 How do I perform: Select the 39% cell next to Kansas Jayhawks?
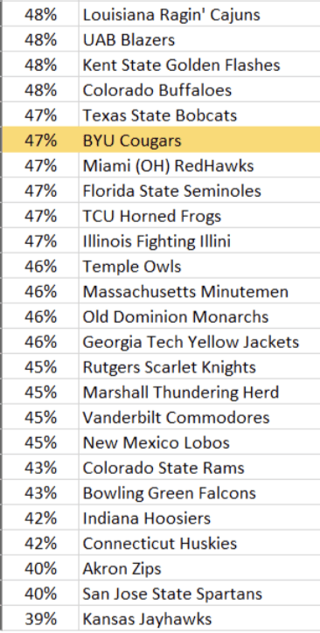point(40,618)
